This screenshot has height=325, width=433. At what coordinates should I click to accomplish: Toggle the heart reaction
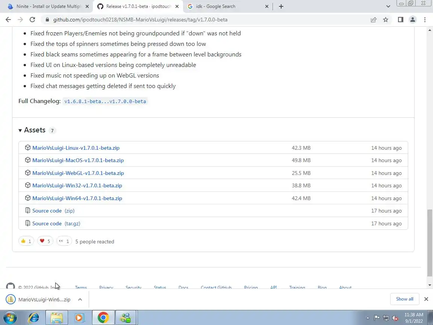45,241
